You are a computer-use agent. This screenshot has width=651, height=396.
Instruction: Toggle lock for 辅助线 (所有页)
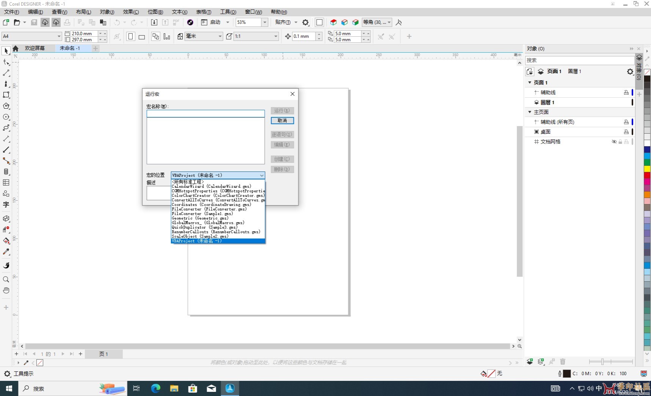click(626, 122)
